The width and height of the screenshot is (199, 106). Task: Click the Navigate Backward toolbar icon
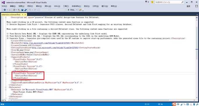pyautogui.click(x=5, y=10)
